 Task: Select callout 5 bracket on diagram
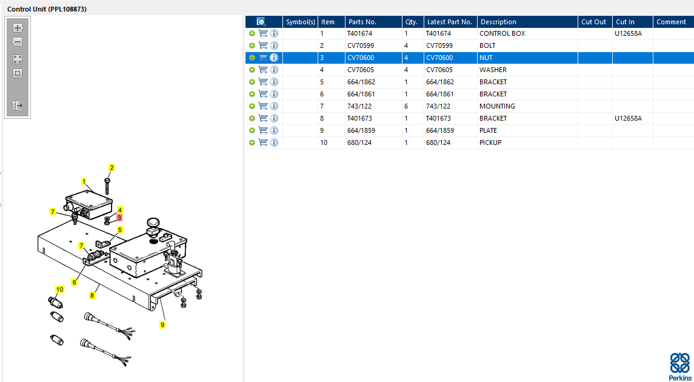point(119,230)
